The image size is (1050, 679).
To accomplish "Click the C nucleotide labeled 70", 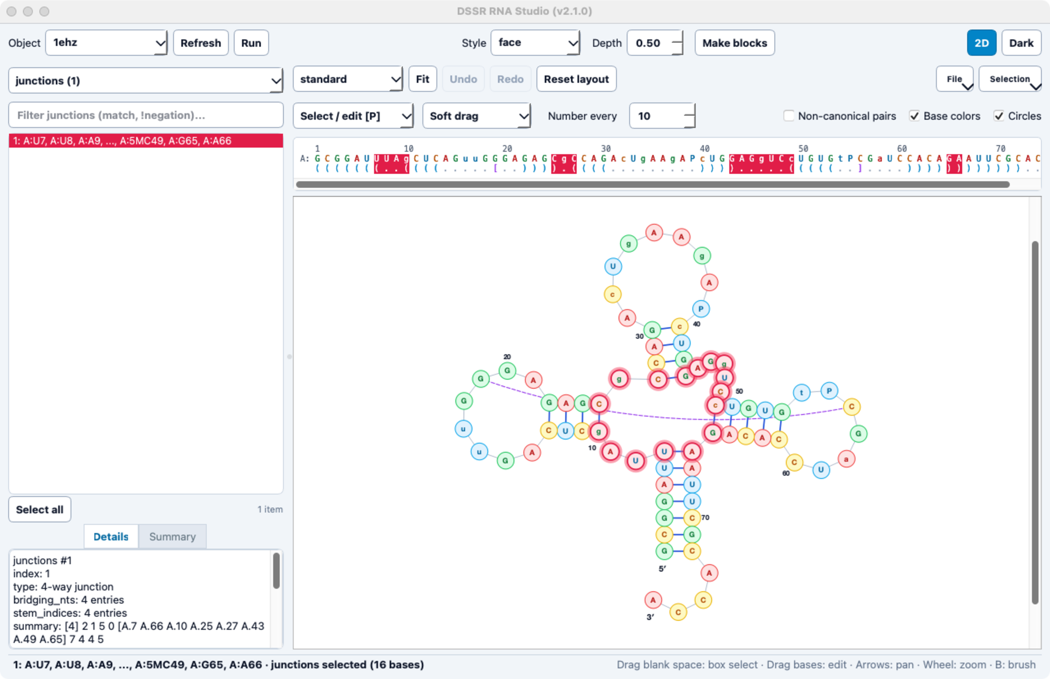I will point(692,517).
